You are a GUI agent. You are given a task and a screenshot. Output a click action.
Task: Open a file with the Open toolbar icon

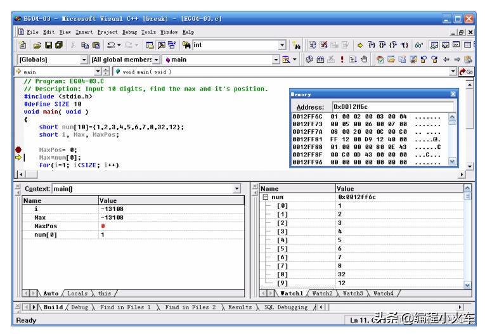pyautogui.click(x=37, y=45)
